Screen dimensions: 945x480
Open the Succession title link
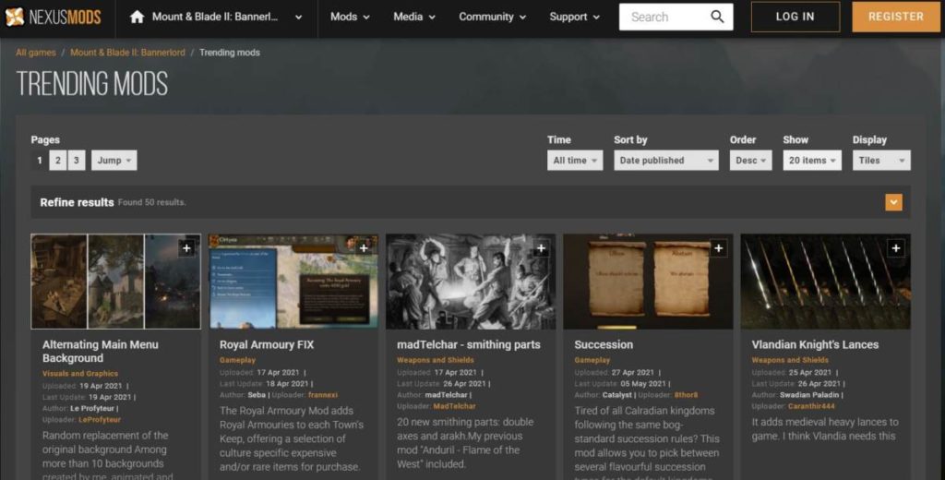(604, 345)
